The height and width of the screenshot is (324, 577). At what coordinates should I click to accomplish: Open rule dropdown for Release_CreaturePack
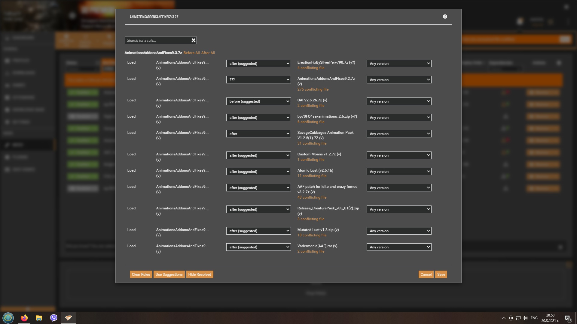pyautogui.click(x=258, y=209)
